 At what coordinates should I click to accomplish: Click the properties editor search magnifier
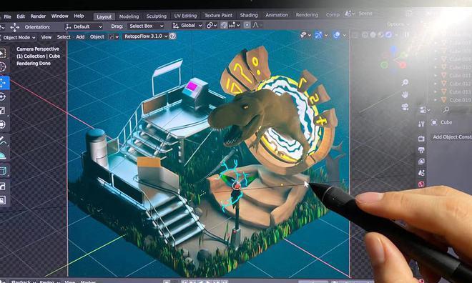tap(446, 109)
